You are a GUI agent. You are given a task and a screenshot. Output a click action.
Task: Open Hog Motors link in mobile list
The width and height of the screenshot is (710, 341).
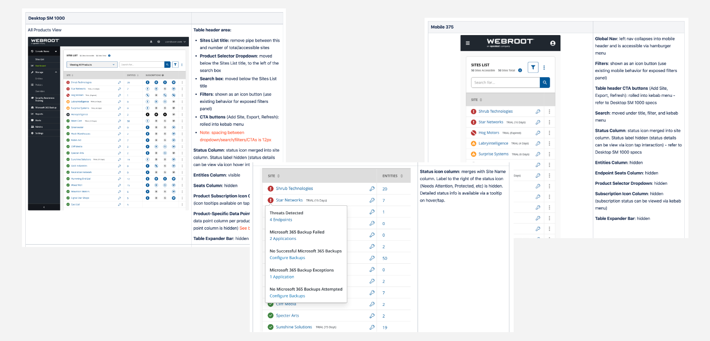coord(489,133)
